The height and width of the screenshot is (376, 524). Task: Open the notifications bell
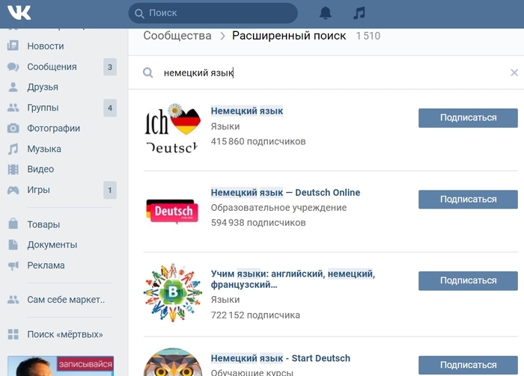[x=325, y=13]
